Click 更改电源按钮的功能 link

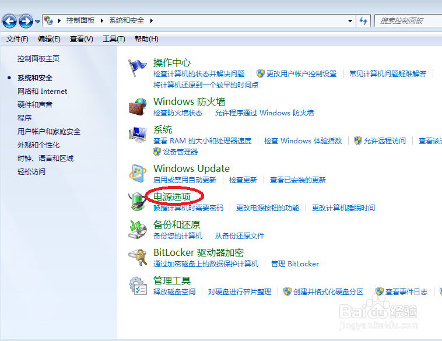pyautogui.click(x=268, y=208)
